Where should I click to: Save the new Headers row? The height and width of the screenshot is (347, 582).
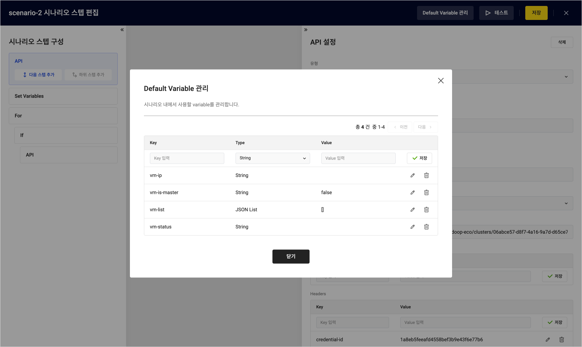click(x=555, y=323)
